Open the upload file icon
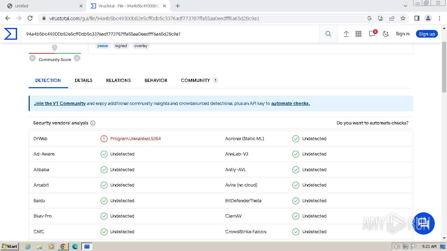Image resolution: width=447 pixels, height=251 pixels. pyautogui.click(x=346, y=34)
